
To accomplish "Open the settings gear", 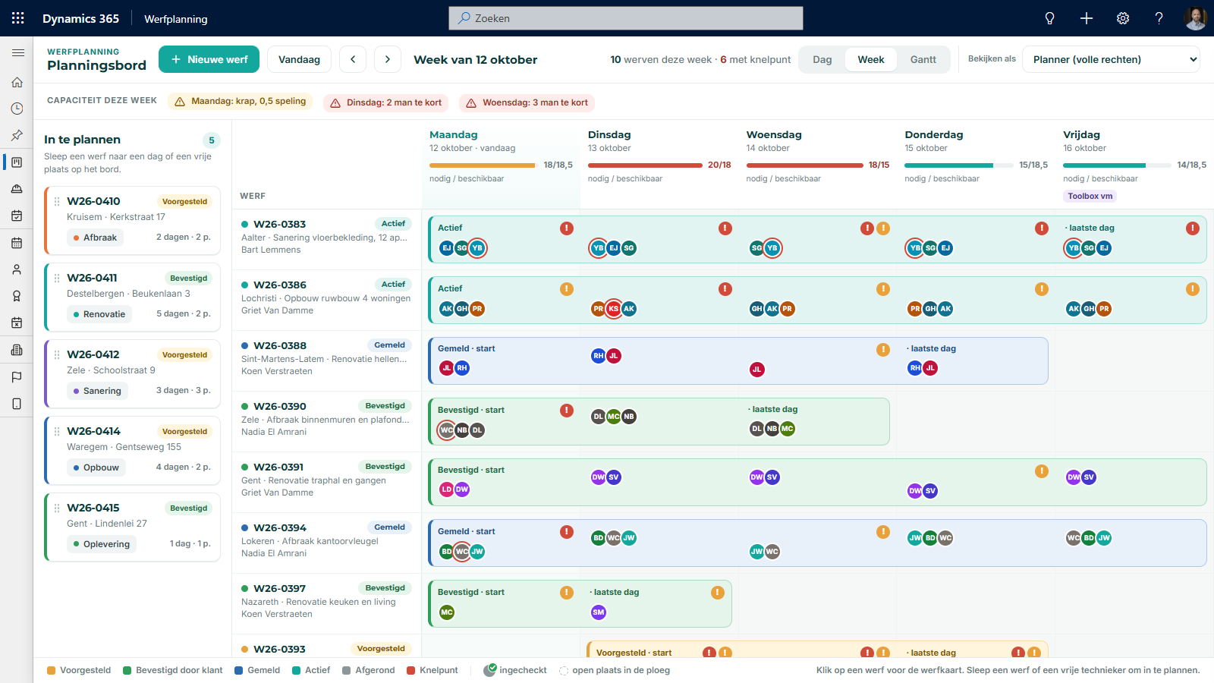I will (1123, 18).
